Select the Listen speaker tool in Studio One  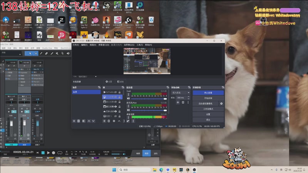pyautogui.click(x=68, y=53)
